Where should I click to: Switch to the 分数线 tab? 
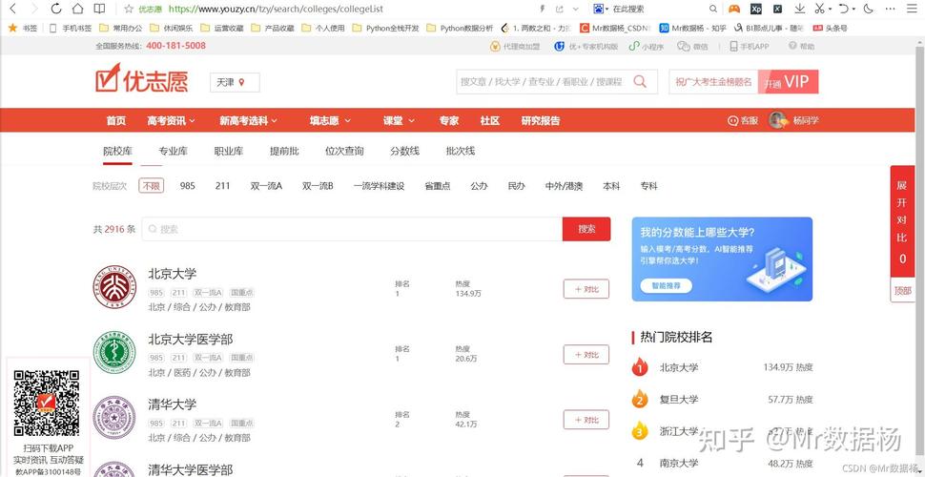coord(404,151)
